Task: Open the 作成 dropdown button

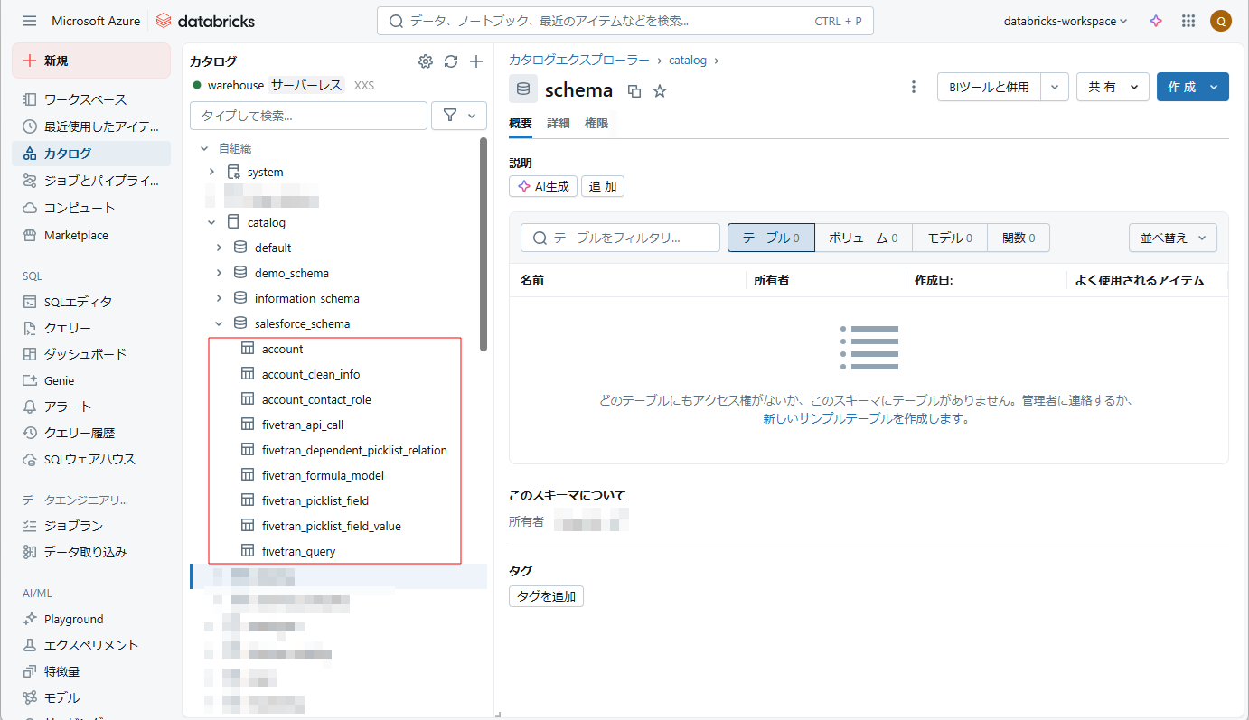Action: coord(1193,87)
